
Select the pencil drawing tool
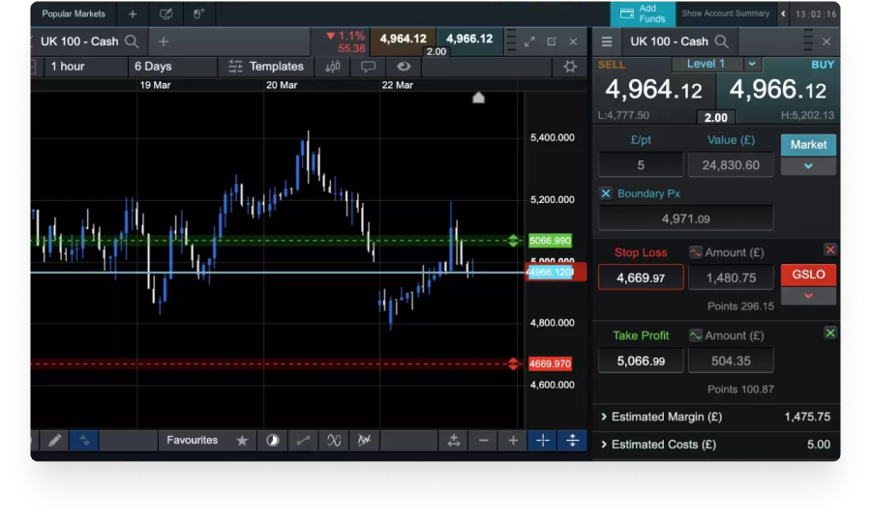tap(55, 440)
